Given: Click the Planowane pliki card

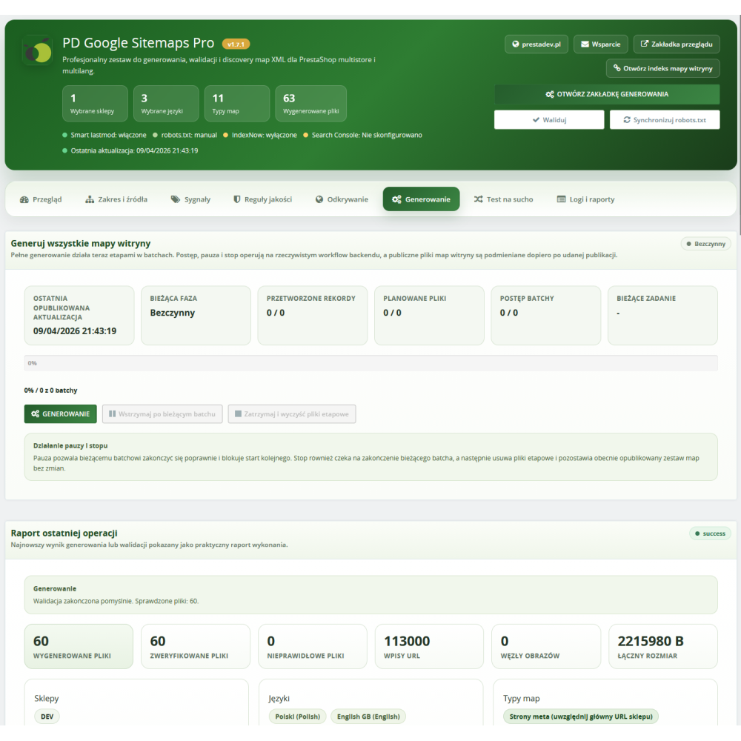Looking at the screenshot, I should (429, 315).
